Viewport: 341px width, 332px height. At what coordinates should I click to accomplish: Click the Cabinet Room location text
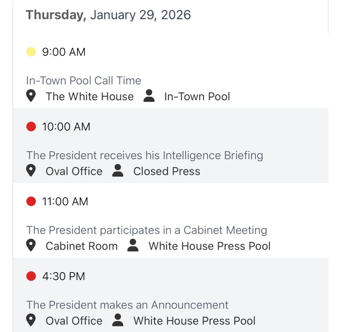[x=82, y=246]
